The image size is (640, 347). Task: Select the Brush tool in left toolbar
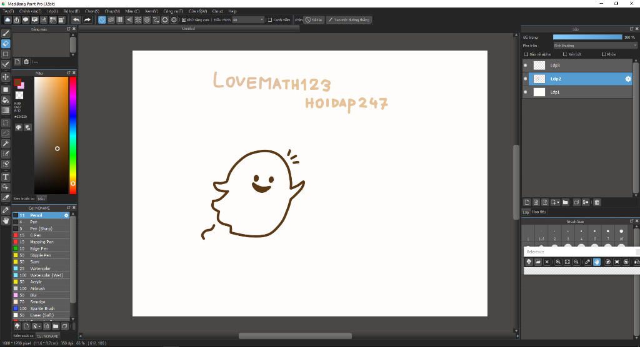[6, 33]
